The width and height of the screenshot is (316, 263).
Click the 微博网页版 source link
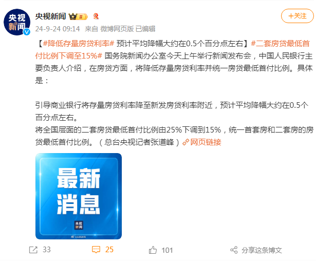[117, 29]
